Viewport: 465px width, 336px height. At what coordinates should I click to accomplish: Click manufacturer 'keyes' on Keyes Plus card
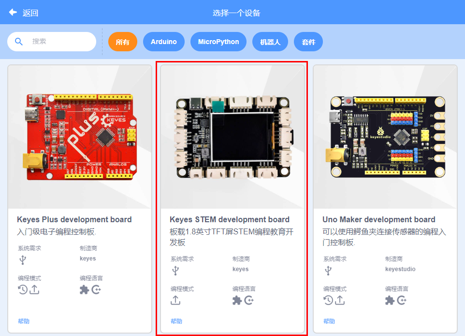88,259
